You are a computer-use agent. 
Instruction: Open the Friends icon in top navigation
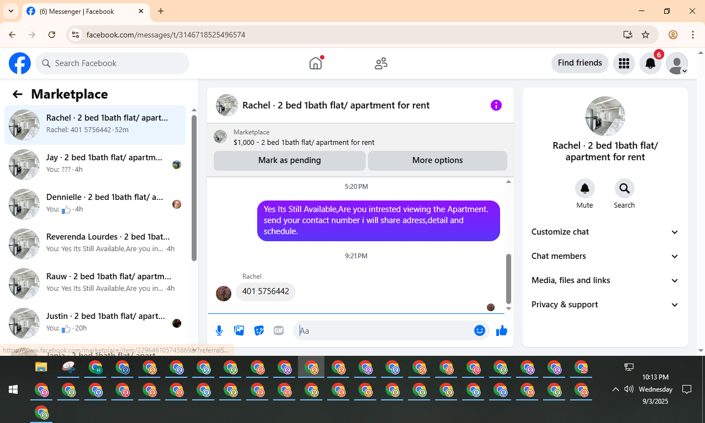[x=381, y=63]
